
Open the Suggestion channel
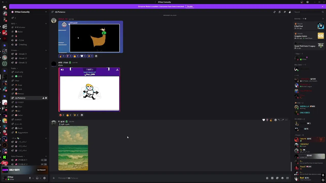tap(29, 132)
